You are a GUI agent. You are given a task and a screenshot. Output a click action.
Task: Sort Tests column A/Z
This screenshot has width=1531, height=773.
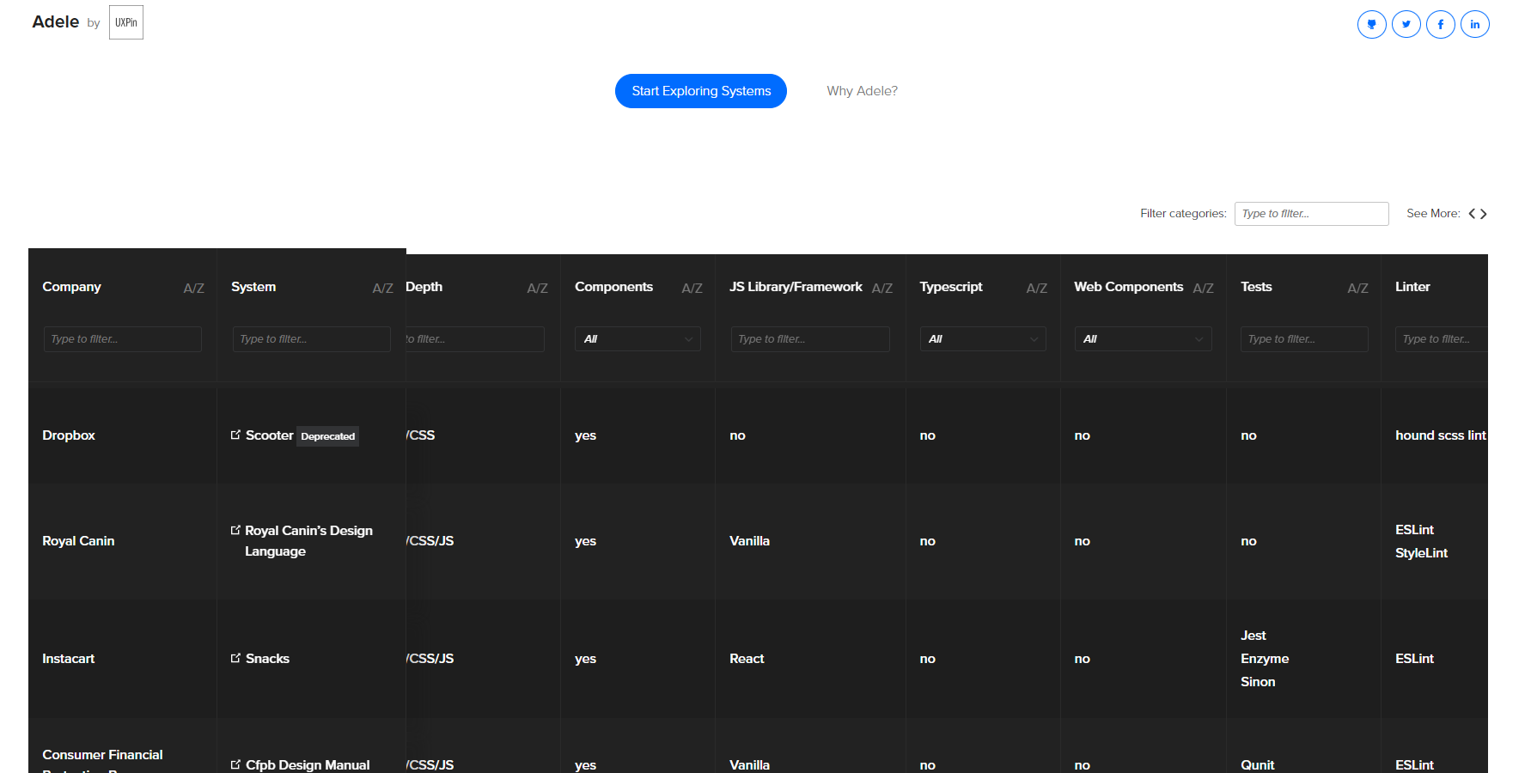click(x=1357, y=288)
